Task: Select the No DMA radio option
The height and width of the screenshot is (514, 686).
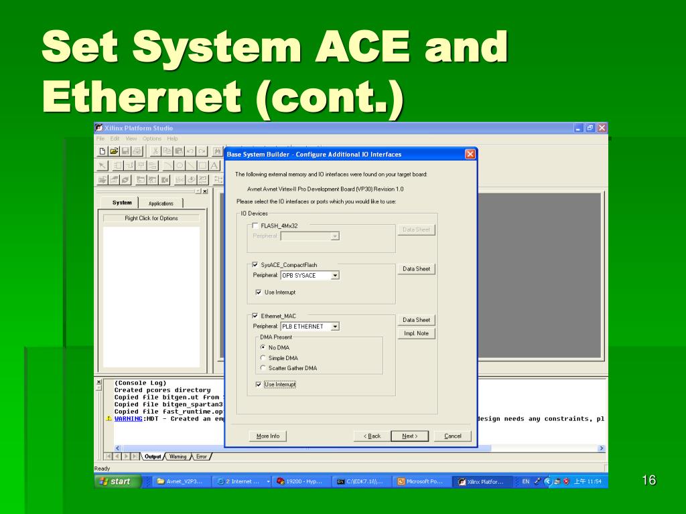Action: [x=263, y=347]
